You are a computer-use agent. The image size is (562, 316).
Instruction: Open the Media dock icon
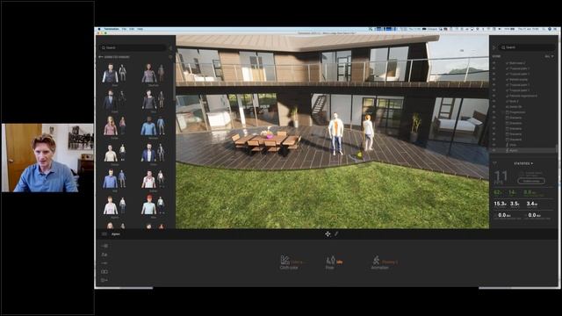(104, 271)
